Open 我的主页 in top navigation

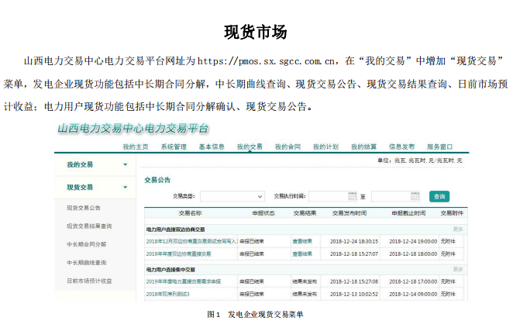(135, 146)
